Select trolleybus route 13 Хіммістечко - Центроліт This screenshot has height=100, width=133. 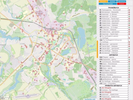coord(113,32)
